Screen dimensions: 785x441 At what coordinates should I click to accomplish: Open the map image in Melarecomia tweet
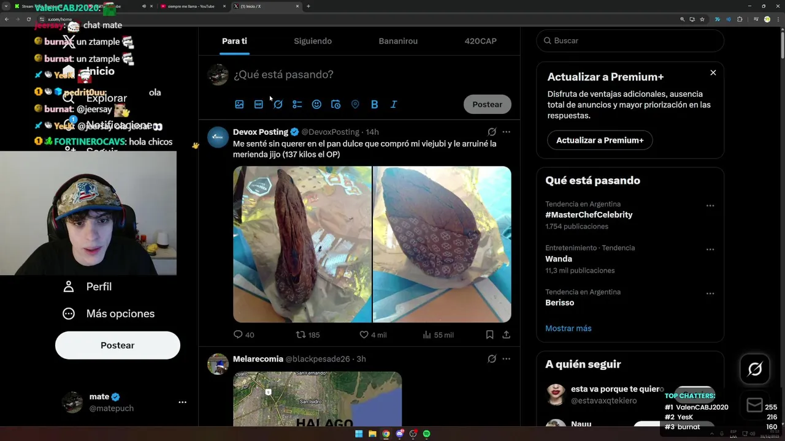[317, 399]
